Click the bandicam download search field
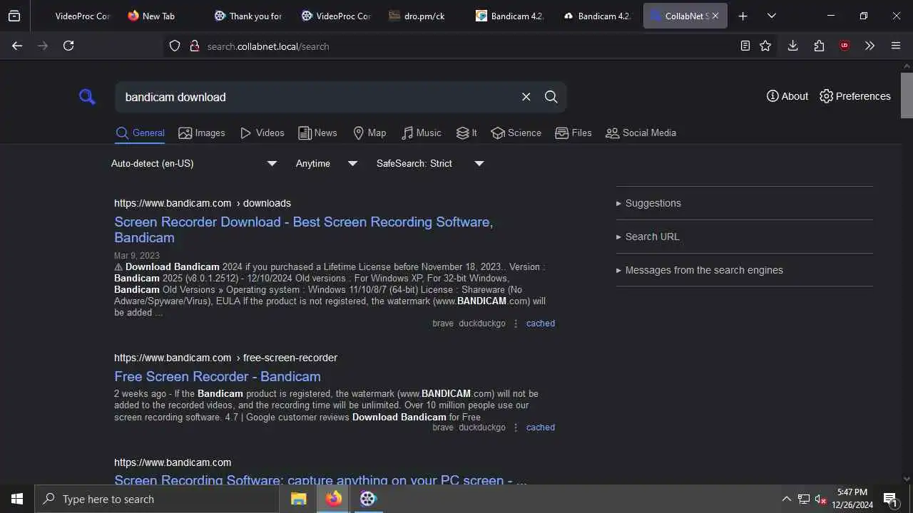 (x=314, y=97)
